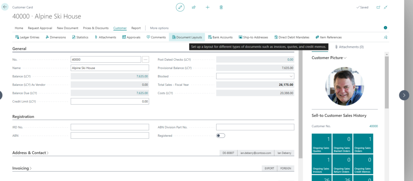Click ABN Division Part No. field

point(255,127)
